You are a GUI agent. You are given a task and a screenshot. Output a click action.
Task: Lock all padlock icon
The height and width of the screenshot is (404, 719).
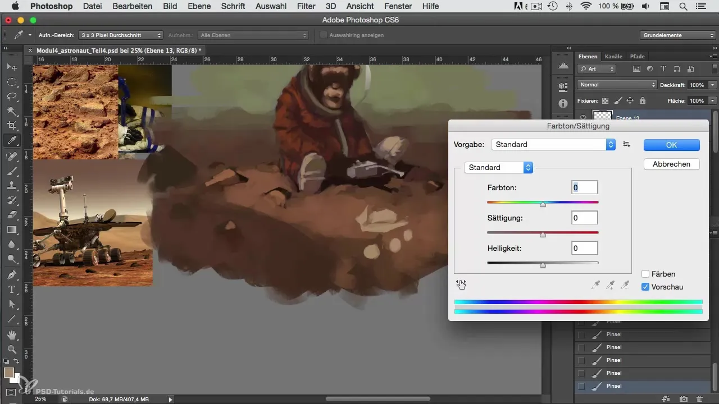[x=642, y=101]
